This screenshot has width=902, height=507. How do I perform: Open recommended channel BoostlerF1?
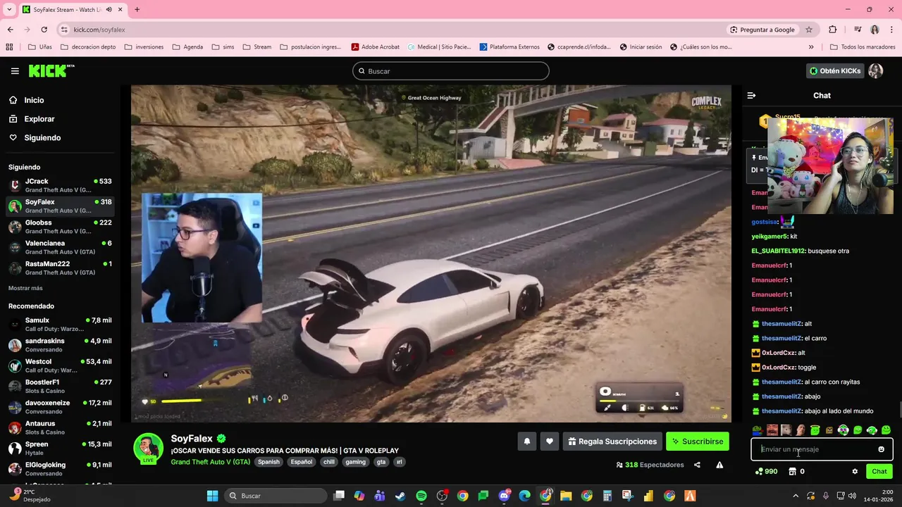tap(60, 387)
